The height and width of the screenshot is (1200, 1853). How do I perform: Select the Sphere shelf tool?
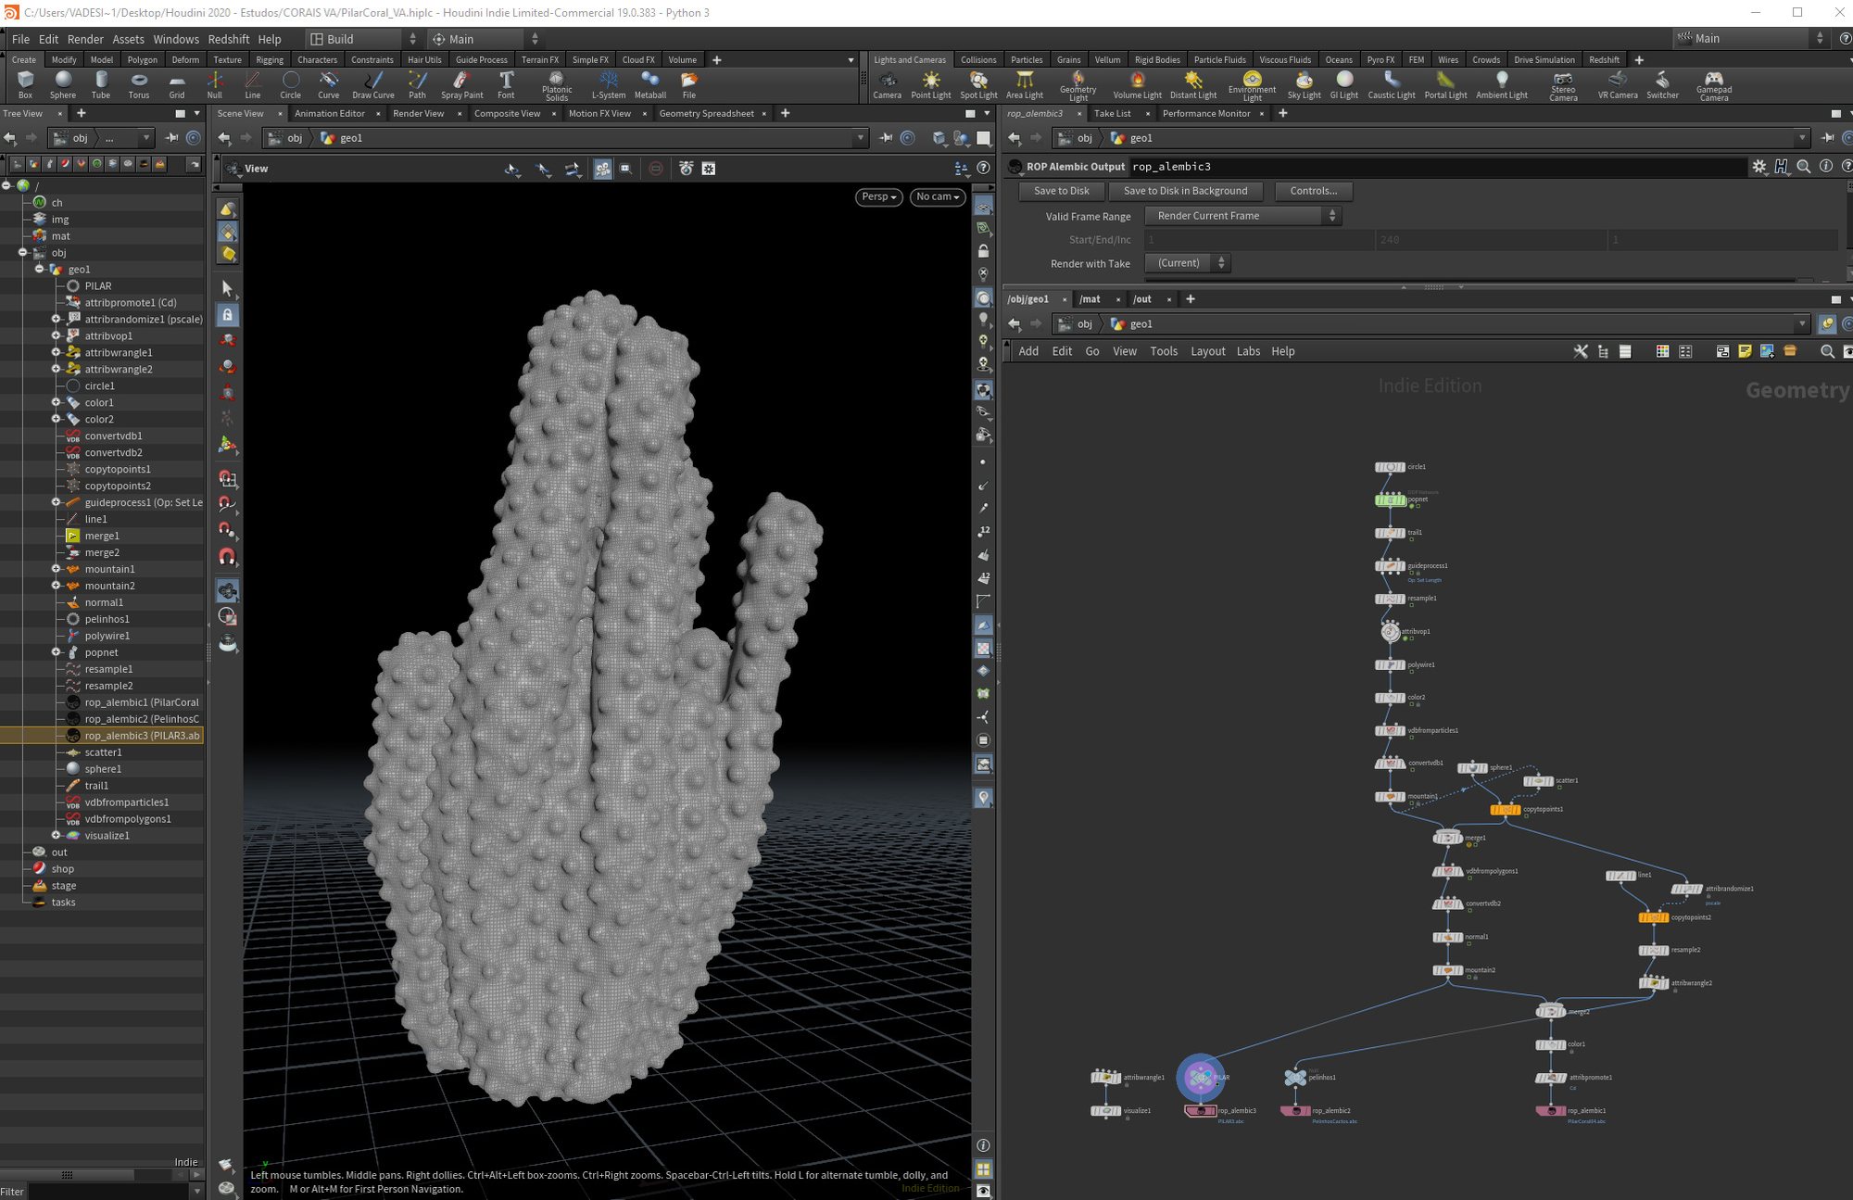click(x=63, y=84)
